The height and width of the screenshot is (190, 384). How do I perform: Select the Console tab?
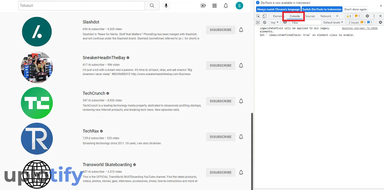[295, 16]
